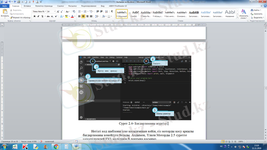Click the volume icon in system tray

(x=236, y=147)
